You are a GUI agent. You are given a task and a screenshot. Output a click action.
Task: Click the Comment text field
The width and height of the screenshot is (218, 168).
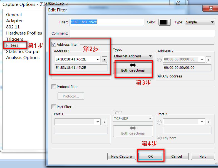(x=142, y=33)
